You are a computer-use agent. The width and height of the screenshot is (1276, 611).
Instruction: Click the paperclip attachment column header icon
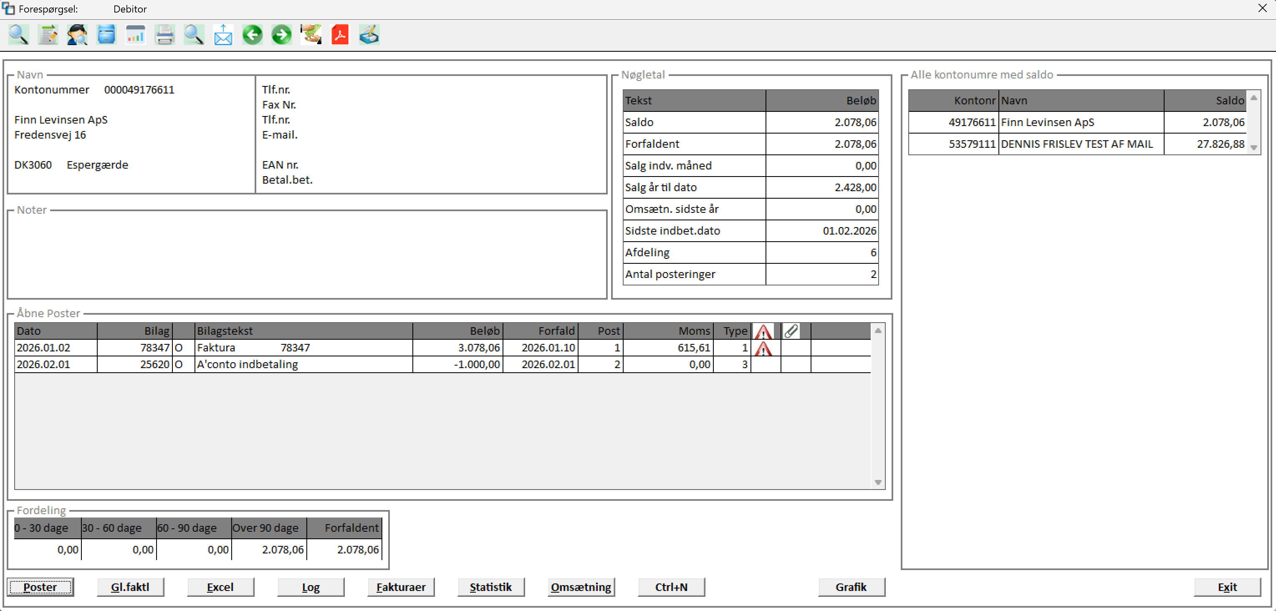click(791, 331)
